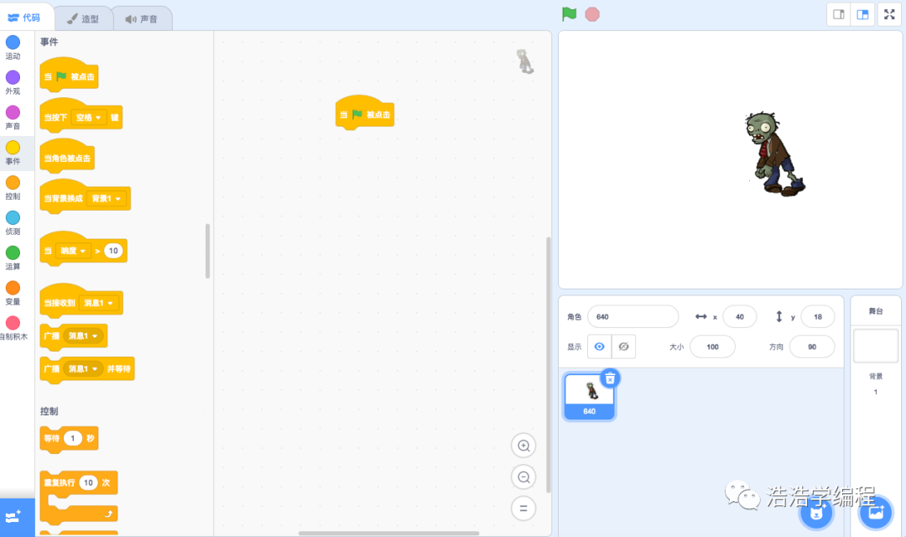This screenshot has height=537, width=906.
Task: Open the 响度 dropdown in block
Action: coord(73,251)
